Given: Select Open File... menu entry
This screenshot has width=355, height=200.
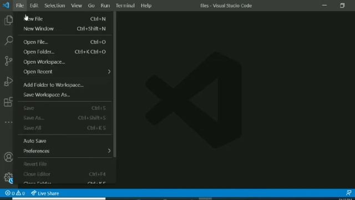Looking at the screenshot, I should [x=65, y=42].
